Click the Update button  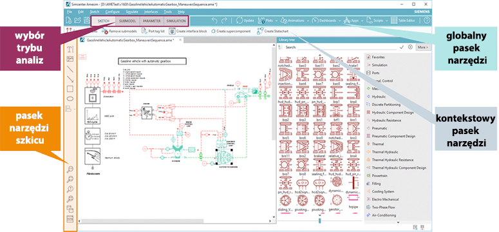(245, 21)
